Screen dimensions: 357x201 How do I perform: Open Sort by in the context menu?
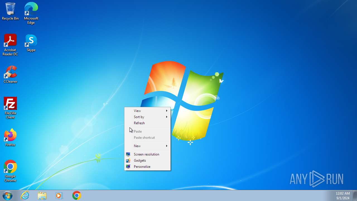click(147, 117)
